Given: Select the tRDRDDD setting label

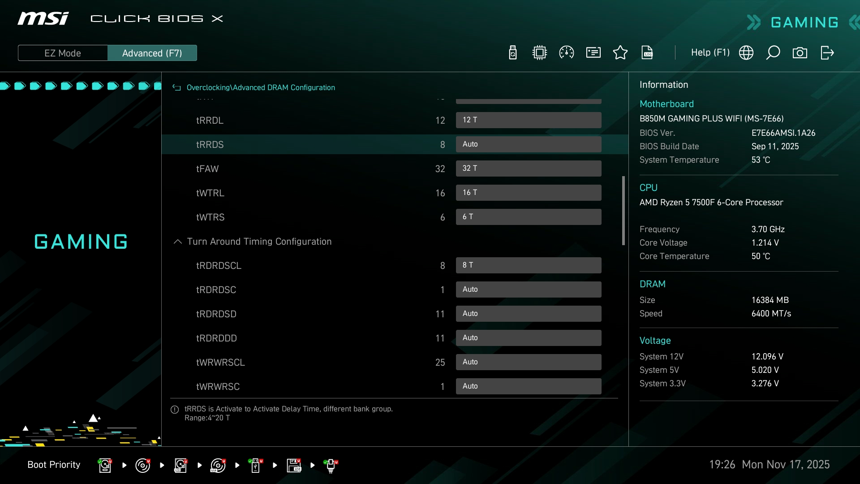Looking at the screenshot, I should coord(216,338).
